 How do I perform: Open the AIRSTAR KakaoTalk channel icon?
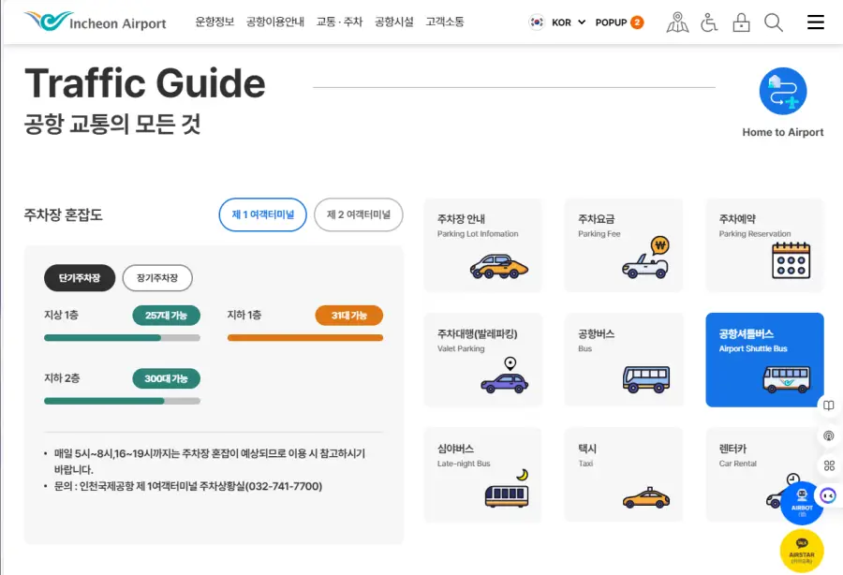pyautogui.click(x=801, y=550)
